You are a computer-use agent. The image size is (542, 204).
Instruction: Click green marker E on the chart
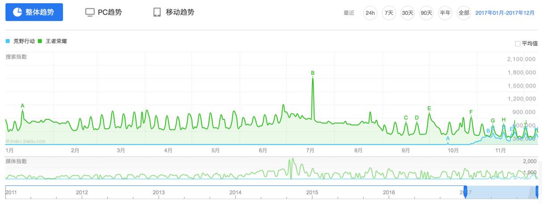tap(429, 108)
